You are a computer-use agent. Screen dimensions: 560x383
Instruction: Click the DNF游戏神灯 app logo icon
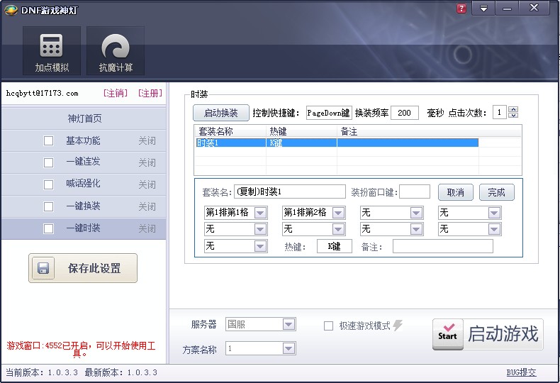11,9
